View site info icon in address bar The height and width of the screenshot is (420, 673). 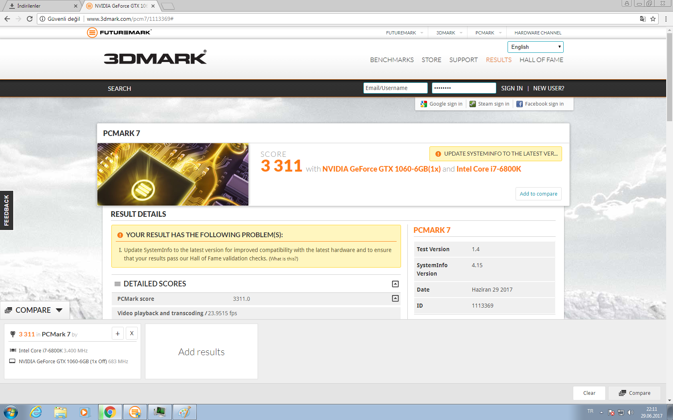[x=42, y=19]
